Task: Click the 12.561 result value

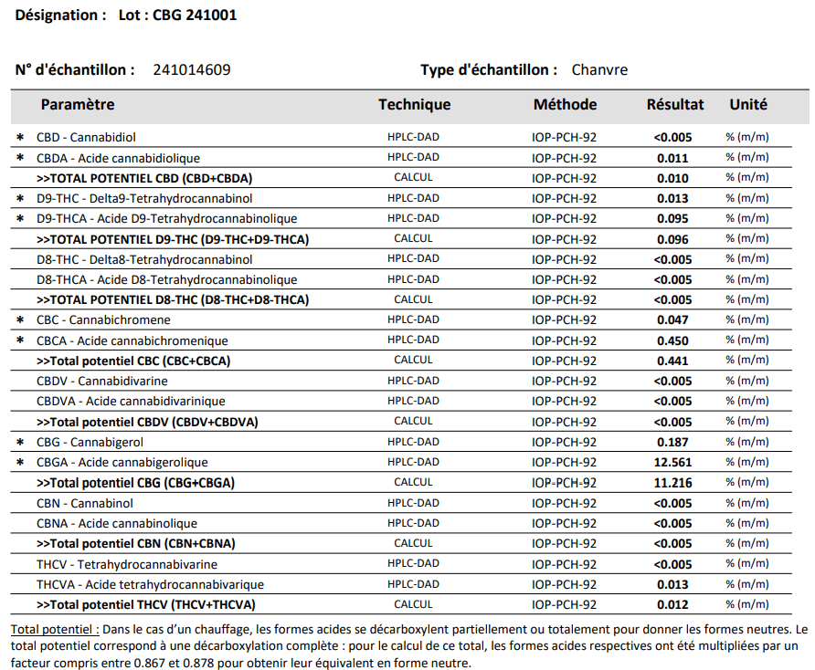Action: 672,463
